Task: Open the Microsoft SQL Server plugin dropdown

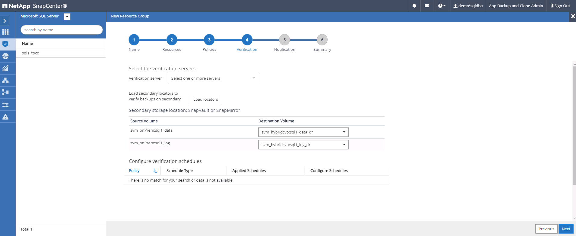Action: 67,17
